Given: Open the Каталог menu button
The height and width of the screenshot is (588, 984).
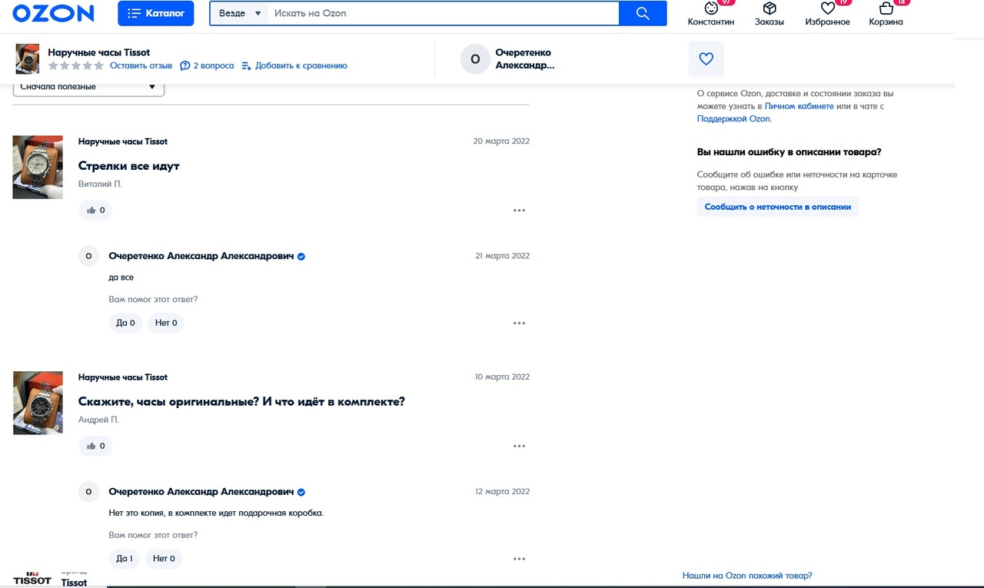Looking at the screenshot, I should pyautogui.click(x=156, y=13).
